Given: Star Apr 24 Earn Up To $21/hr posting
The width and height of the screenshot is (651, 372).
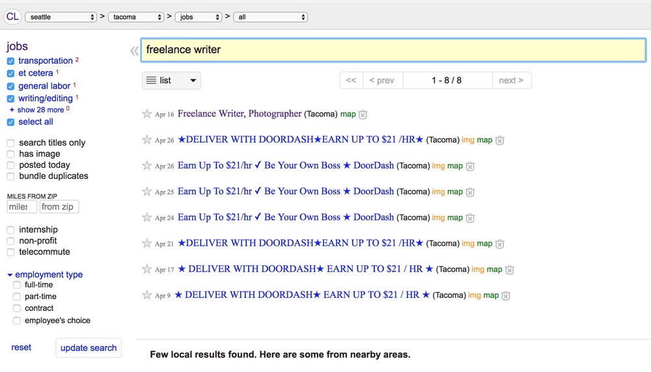Looking at the screenshot, I should (146, 217).
